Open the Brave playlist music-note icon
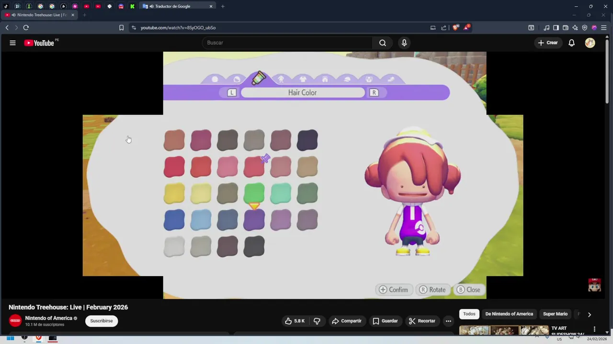The height and width of the screenshot is (344, 613). click(x=546, y=28)
